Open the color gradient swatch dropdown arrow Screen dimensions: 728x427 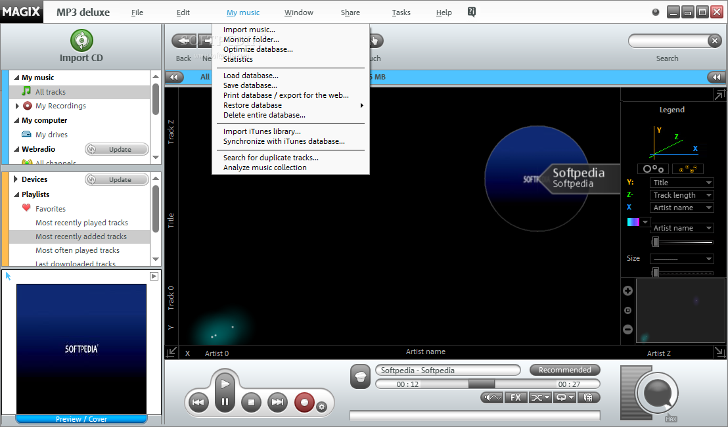point(645,222)
